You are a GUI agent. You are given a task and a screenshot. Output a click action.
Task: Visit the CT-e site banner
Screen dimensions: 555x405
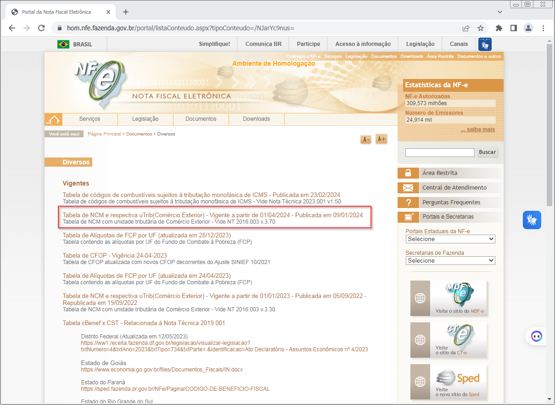tap(448, 340)
